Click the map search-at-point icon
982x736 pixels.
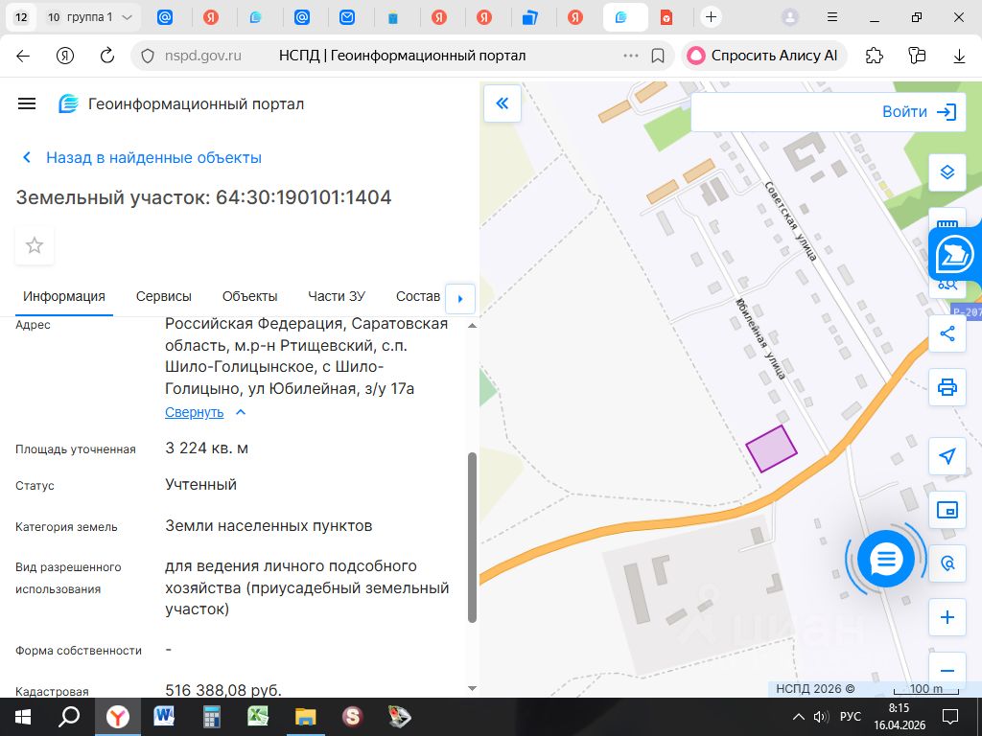[x=947, y=563]
